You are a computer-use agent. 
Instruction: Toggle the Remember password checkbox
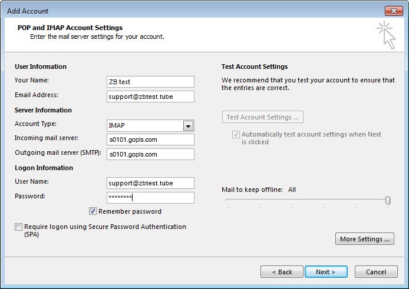click(x=93, y=211)
